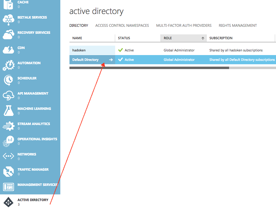Viewport: 276px width, 209px height.
Task: Open the Networks icon
Action: 8,156
